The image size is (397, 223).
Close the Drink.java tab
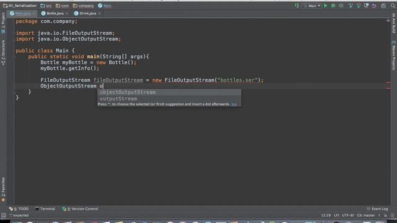click(99, 14)
